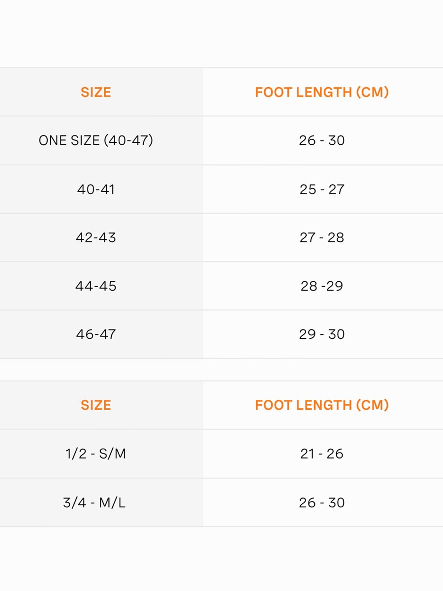
Task: Select the ONE SIZE (40-47) cell
Action: (96, 140)
